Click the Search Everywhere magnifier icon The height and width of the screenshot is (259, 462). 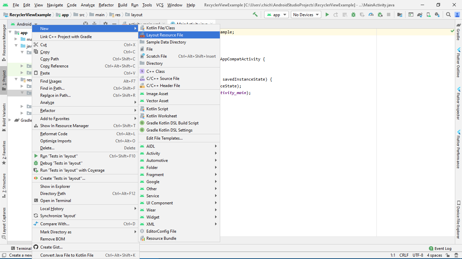coord(449,15)
